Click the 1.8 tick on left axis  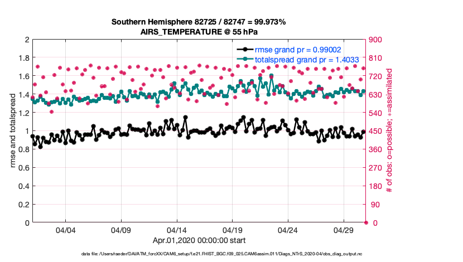pos(23,58)
